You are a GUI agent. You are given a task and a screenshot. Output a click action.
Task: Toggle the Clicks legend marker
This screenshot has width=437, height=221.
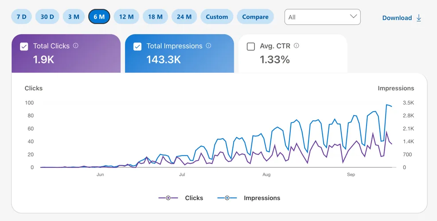coord(168,198)
